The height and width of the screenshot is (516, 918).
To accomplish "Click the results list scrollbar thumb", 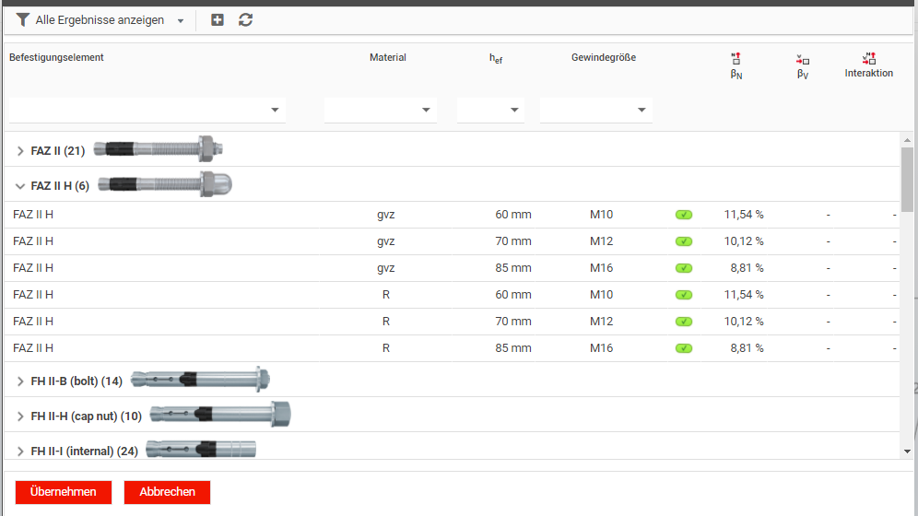I will pos(907,179).
